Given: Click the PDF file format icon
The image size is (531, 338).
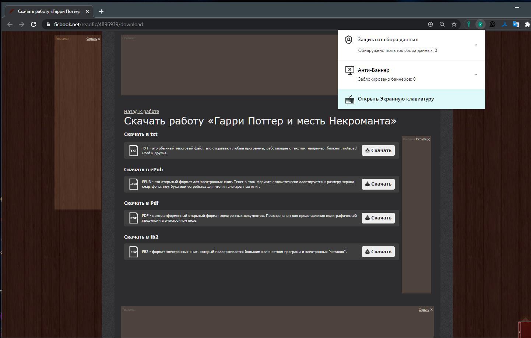Looking at the screenshot, I should (133, 218).
